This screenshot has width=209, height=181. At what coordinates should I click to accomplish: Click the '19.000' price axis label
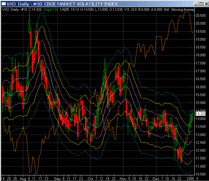pyautogui.click(x=200, y=39)
